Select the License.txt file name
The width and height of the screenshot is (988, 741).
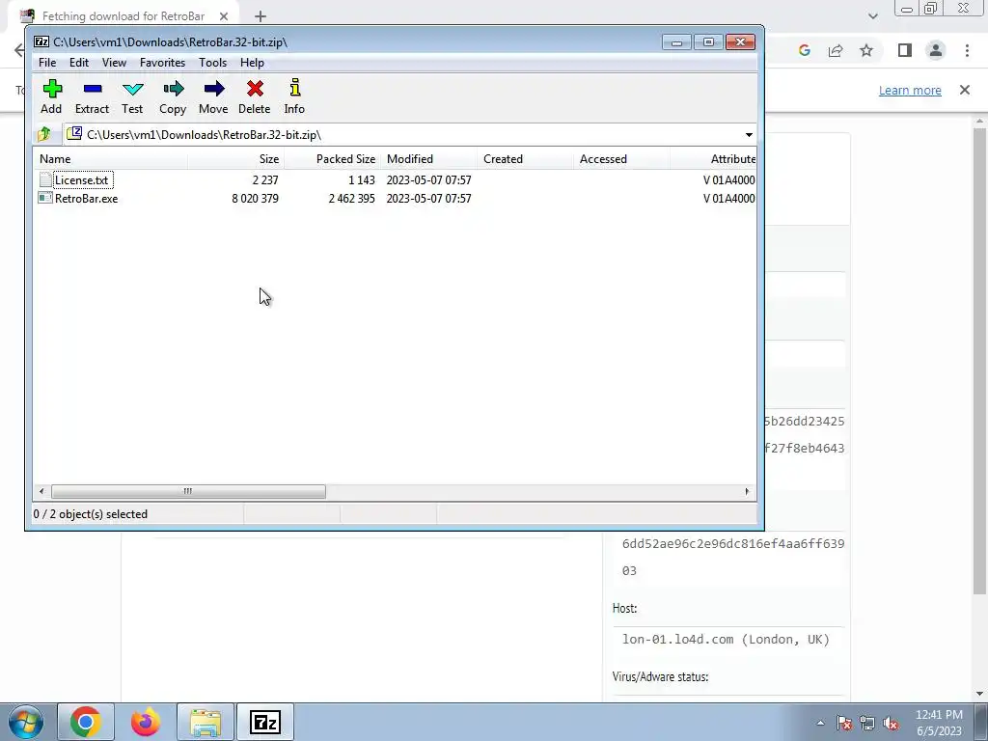click(82, 180)
